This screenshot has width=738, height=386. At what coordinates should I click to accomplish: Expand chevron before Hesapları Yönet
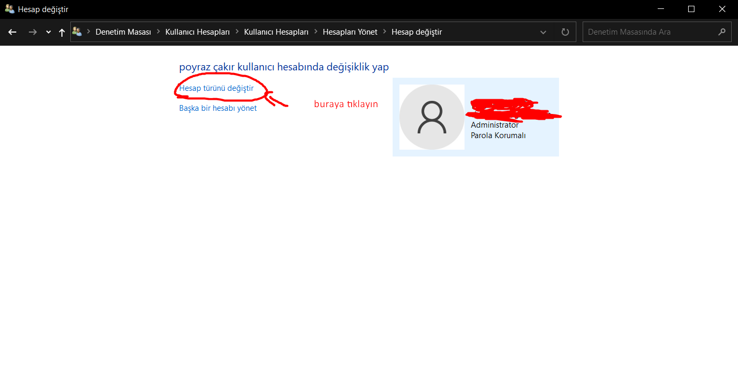315,32
